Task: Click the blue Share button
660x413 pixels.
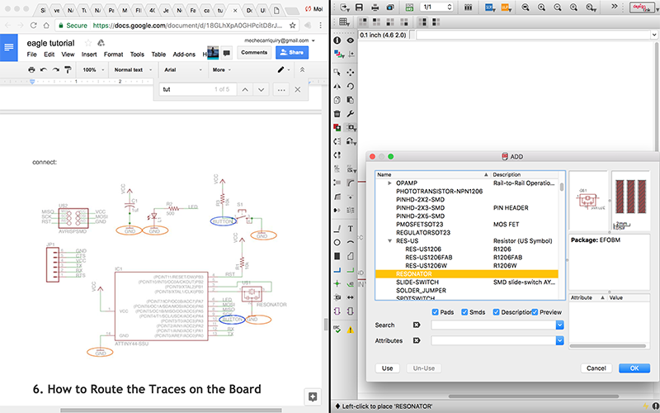Action: tap(292, 53)
